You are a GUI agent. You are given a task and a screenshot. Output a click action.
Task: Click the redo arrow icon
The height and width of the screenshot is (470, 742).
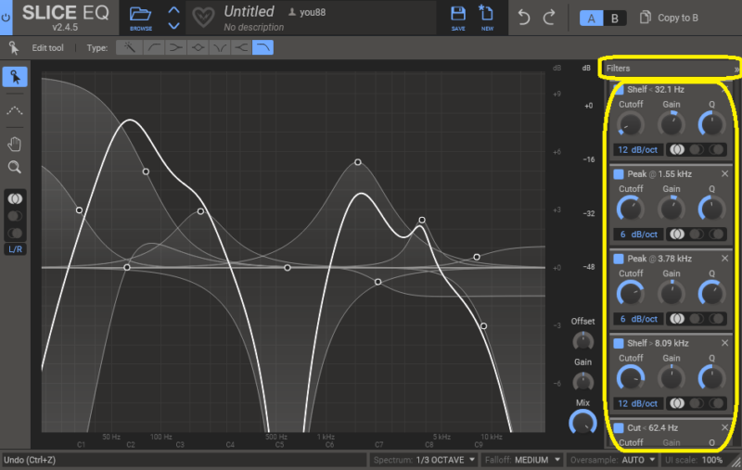click(x=549, y=18)
